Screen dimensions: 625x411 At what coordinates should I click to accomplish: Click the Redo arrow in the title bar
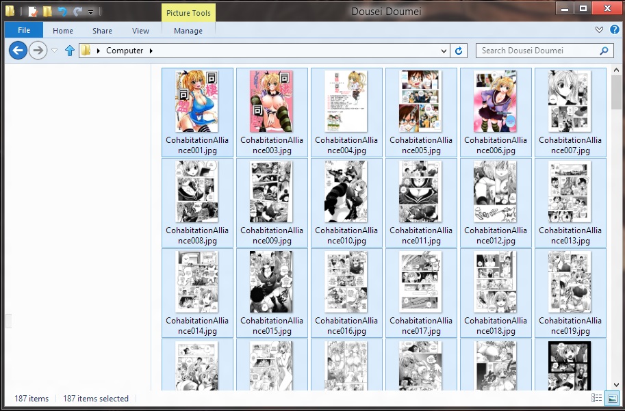(x=77, y=12)
